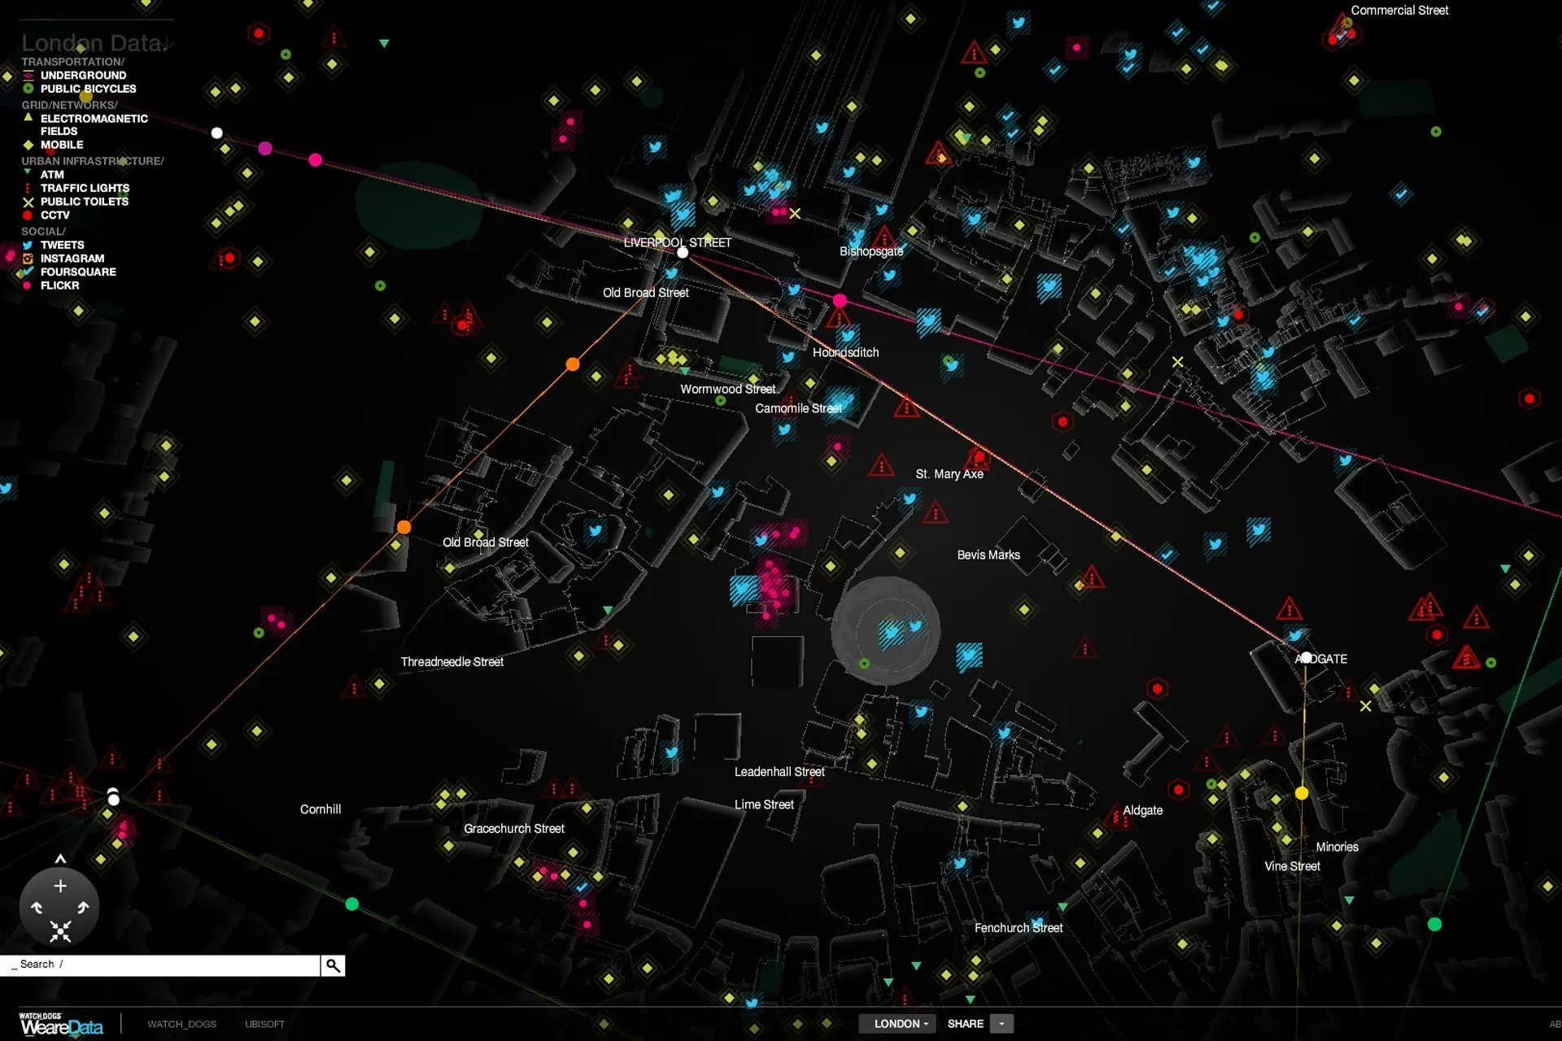
Task: Toggle the Underground layer in legend
Action: (82, 75)
